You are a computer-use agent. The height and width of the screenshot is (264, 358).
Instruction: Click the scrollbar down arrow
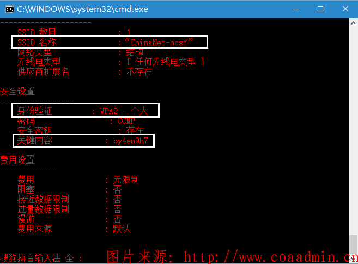353,259
